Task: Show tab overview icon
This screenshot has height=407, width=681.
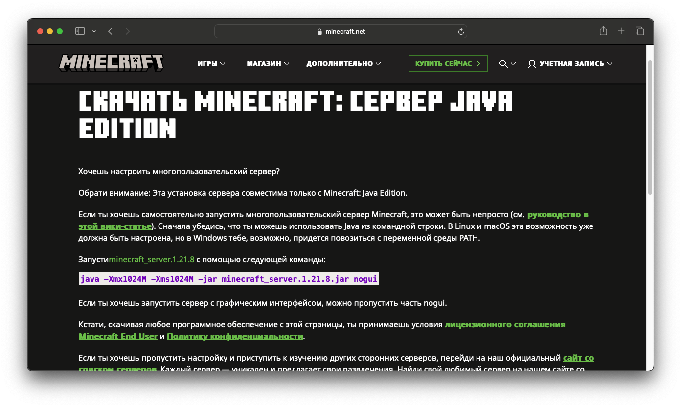Action: [x=639, y=31]
